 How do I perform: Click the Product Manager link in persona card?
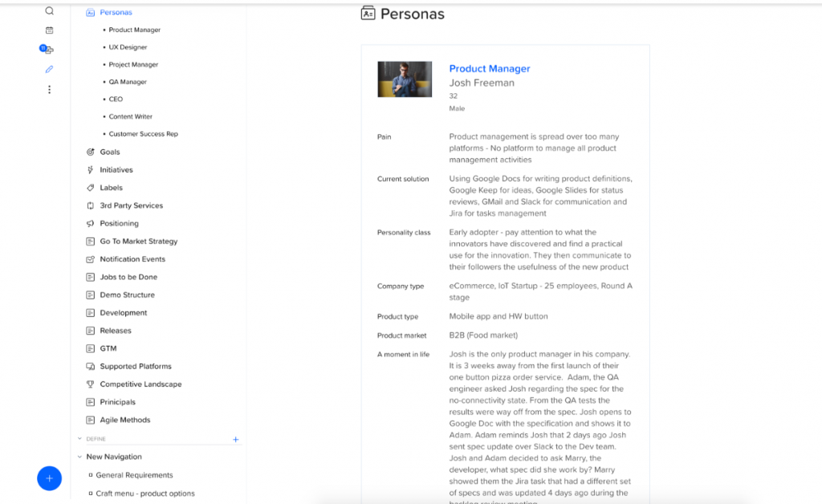point(490,68)
